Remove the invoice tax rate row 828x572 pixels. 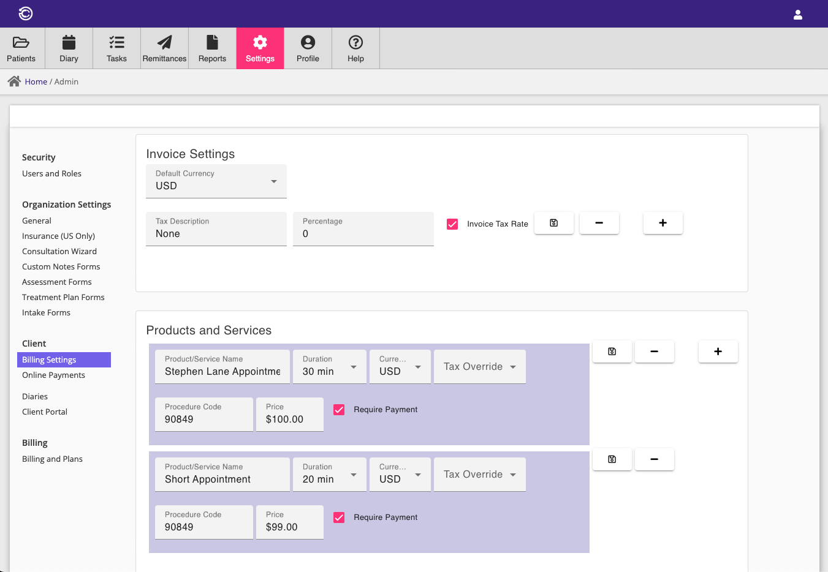599,223
